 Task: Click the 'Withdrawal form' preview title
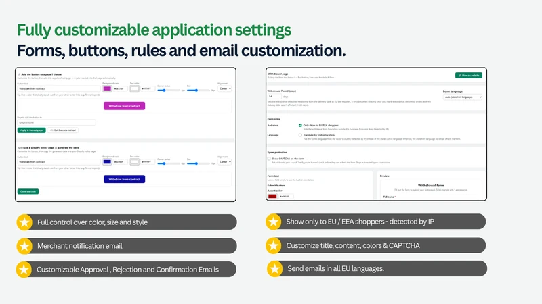431,185
